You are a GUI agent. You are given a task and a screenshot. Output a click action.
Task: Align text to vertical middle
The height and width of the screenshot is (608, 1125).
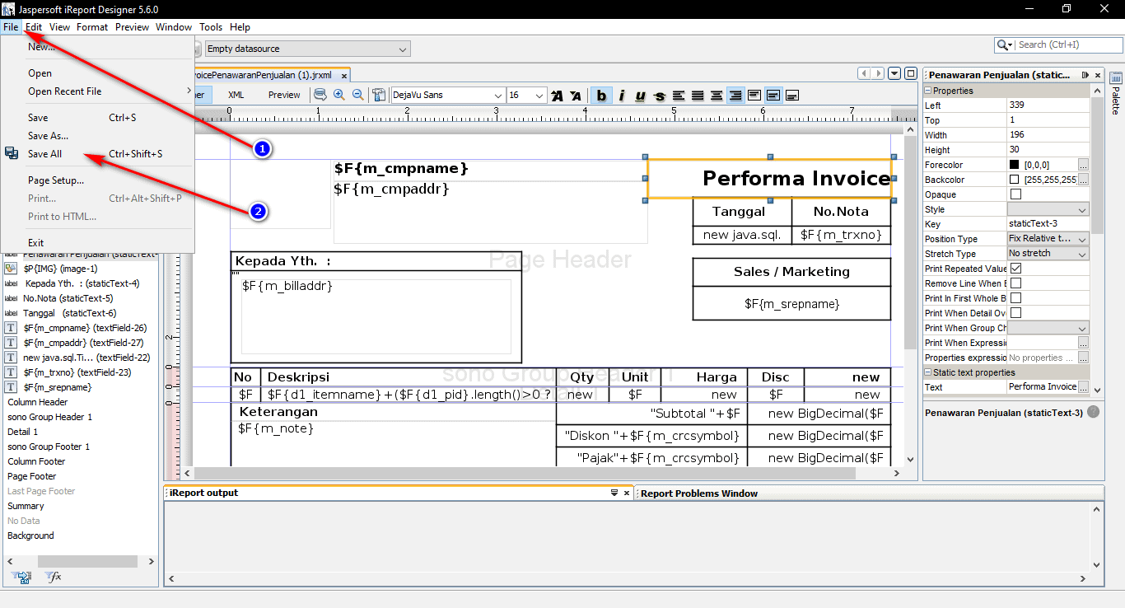pyautogui.click(x=773, y=96)
